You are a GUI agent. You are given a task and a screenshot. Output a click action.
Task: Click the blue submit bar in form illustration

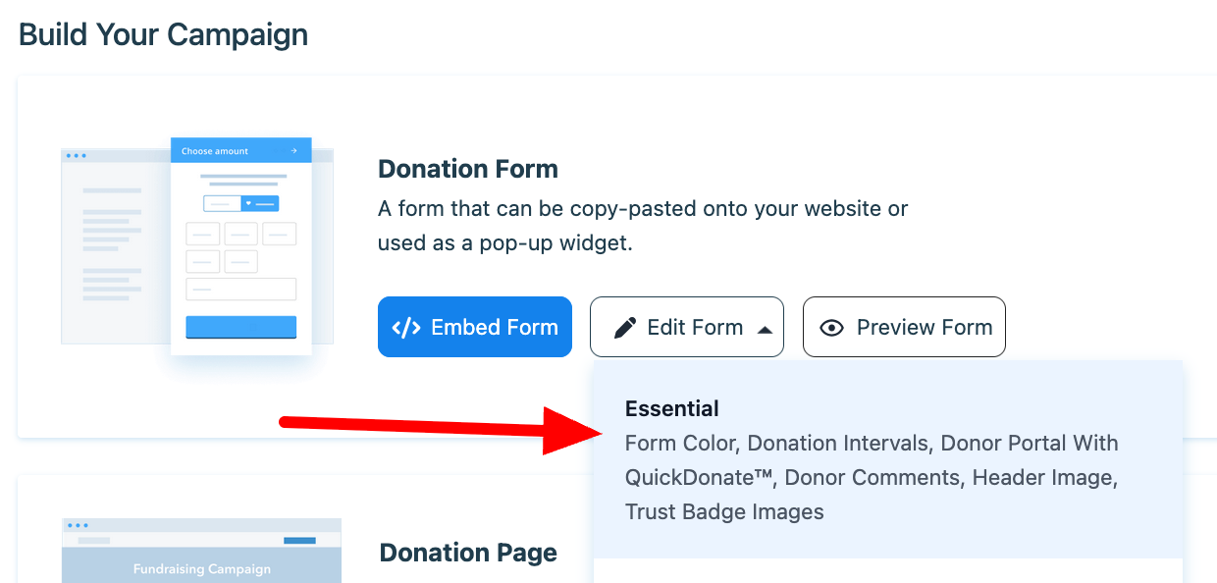tap(241, 327)
